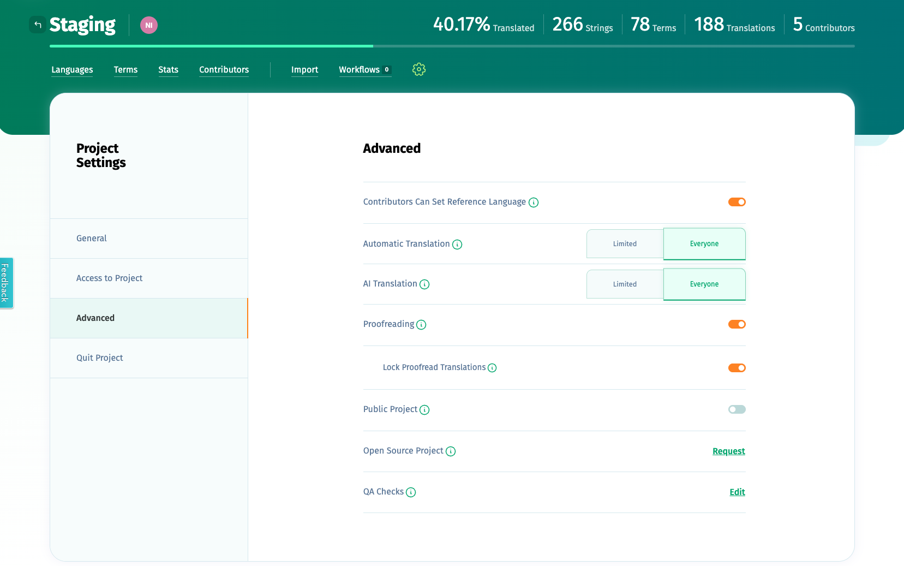Show info for Contributors Can Set Reference Language
This screenshot has width=904, height=566.
[534, 202]
